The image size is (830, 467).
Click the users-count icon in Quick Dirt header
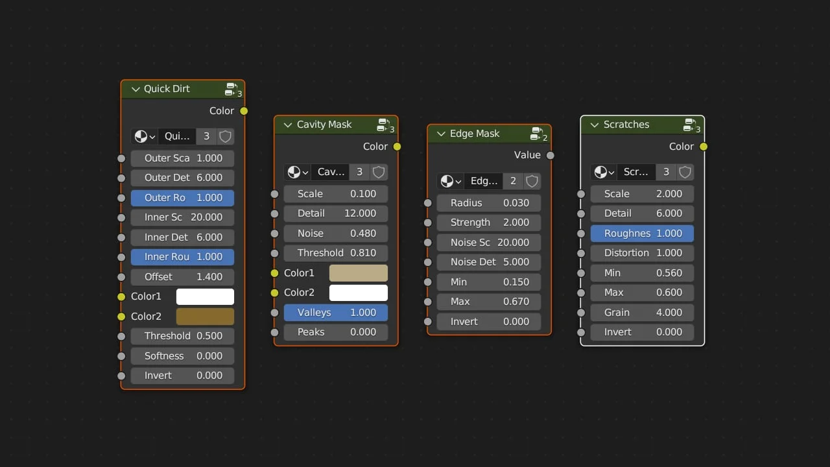[x=233, y=90]
